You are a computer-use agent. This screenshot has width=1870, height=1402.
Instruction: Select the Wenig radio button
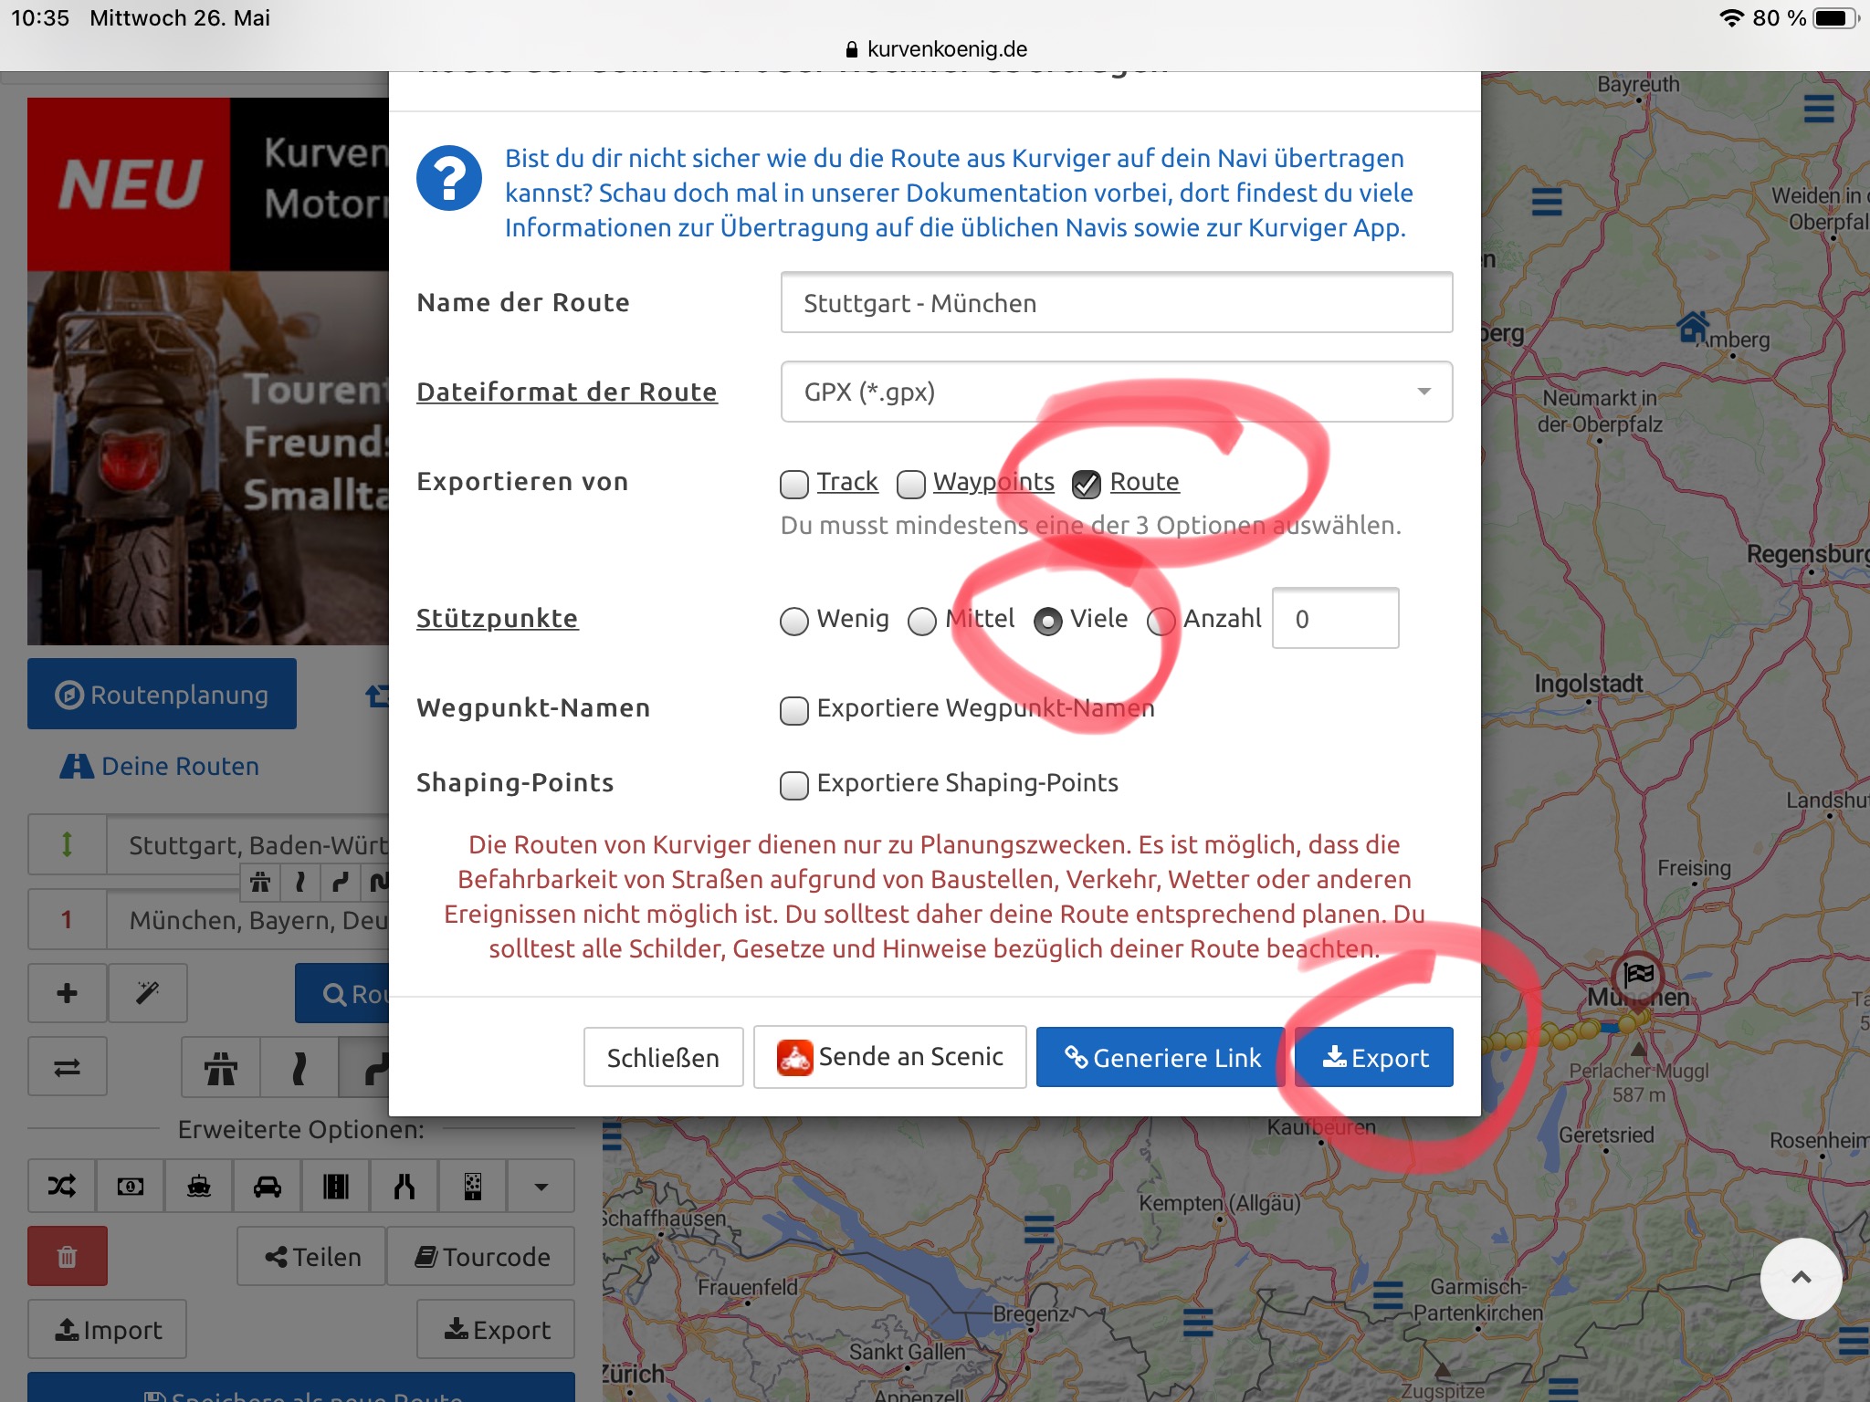pos(794,621)
